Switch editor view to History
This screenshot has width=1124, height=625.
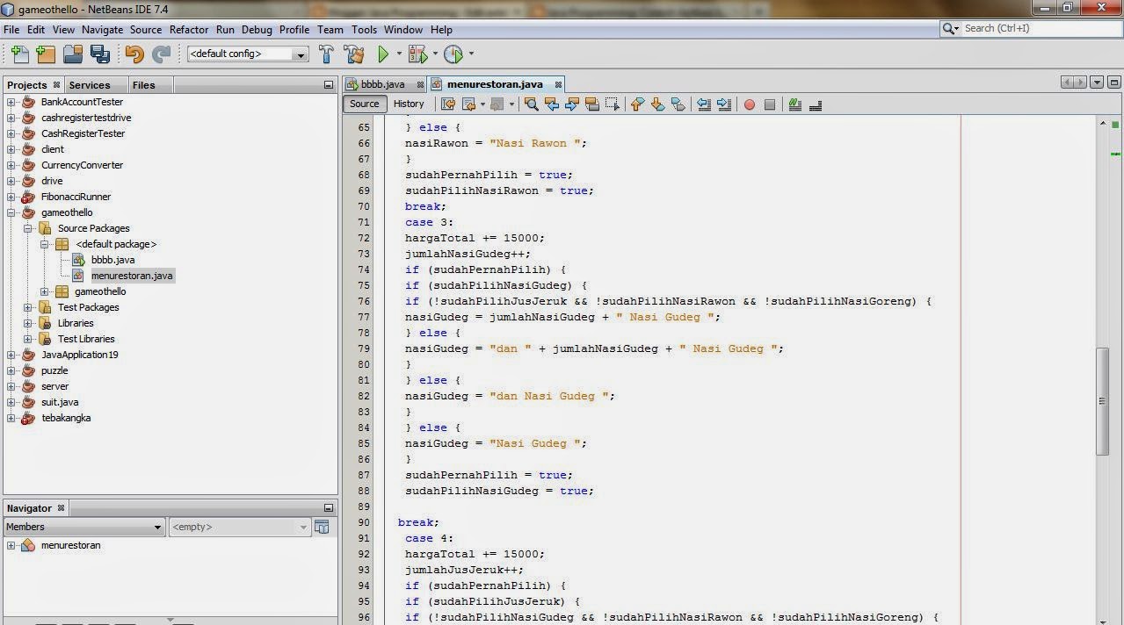click(409, 104)
